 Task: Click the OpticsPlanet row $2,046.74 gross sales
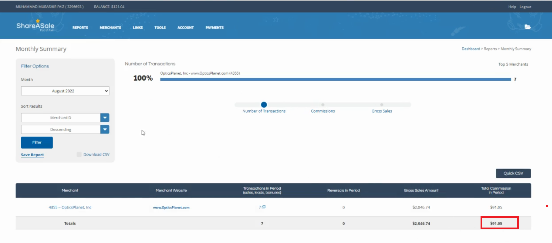pyautogui.click(x=421, y=207)
